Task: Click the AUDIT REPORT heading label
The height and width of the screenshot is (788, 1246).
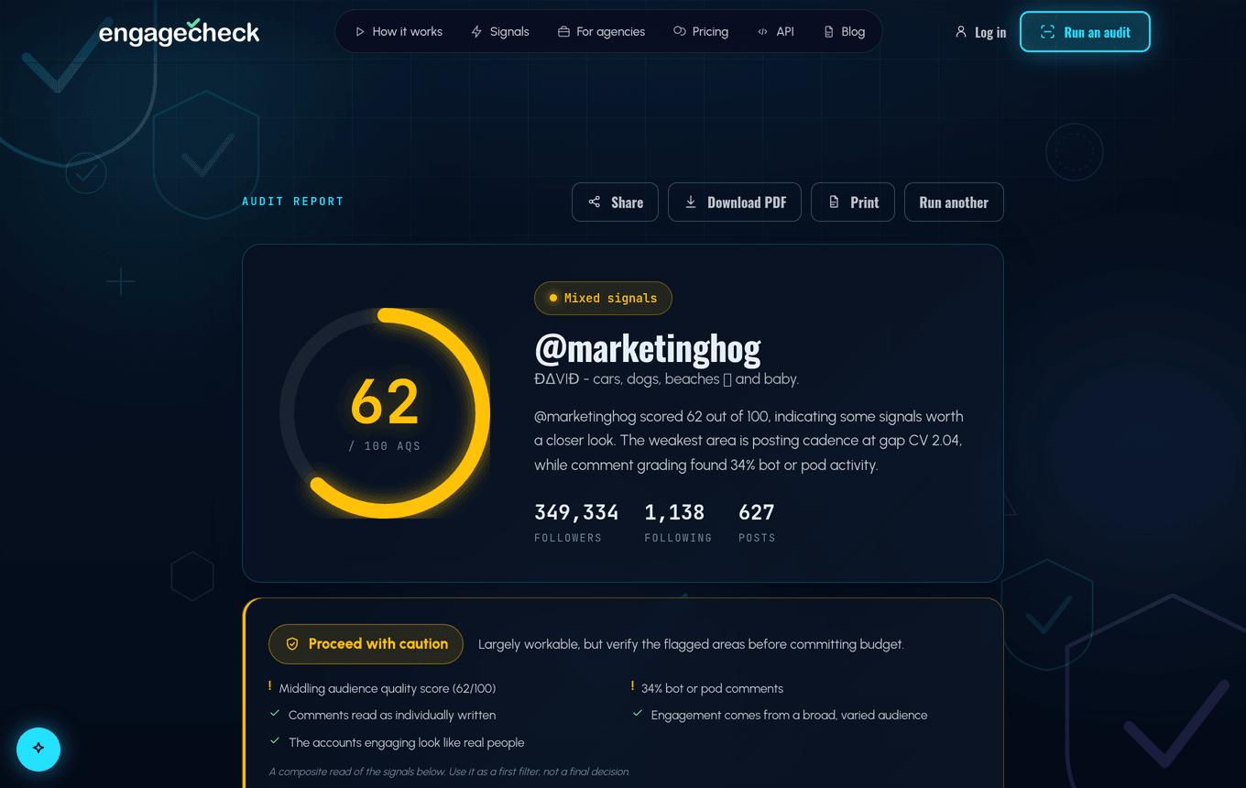Action: tap(293, 202)
